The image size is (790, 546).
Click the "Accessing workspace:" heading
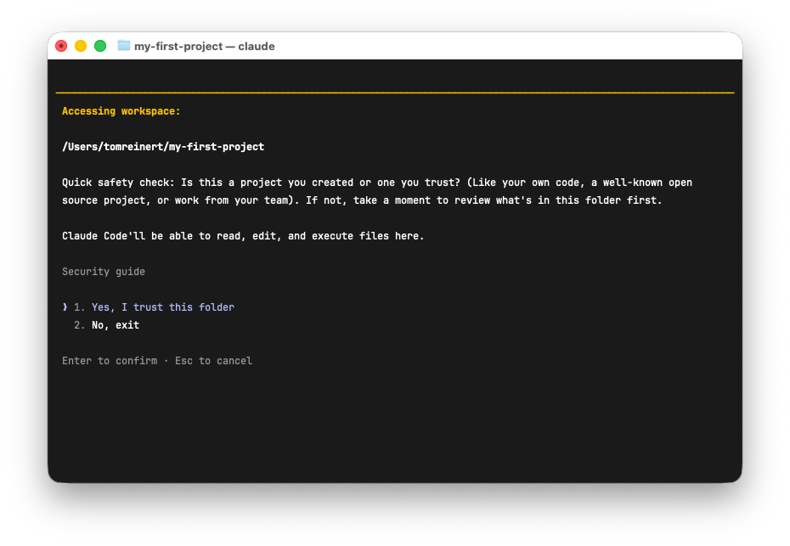point(121,111)
